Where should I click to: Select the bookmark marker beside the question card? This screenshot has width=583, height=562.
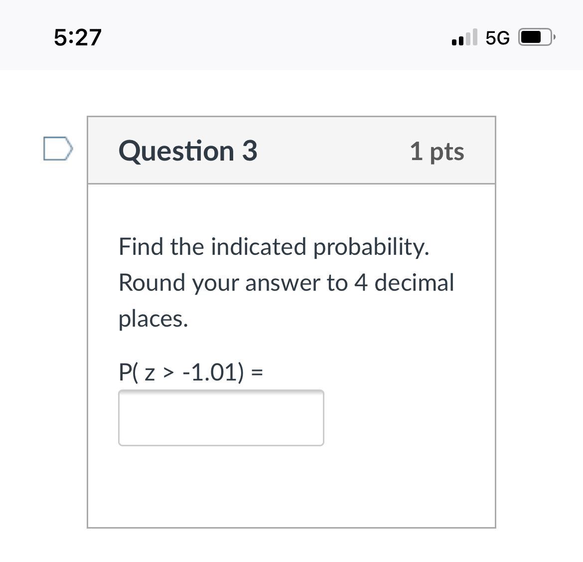click(x=57, y=148)
